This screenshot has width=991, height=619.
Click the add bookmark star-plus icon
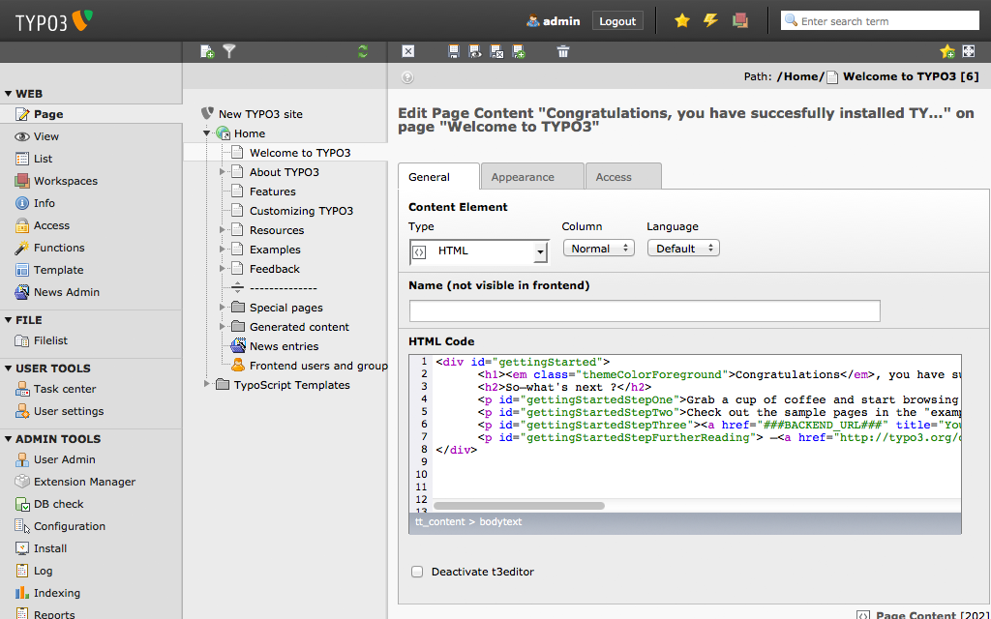tap(946, 51)
